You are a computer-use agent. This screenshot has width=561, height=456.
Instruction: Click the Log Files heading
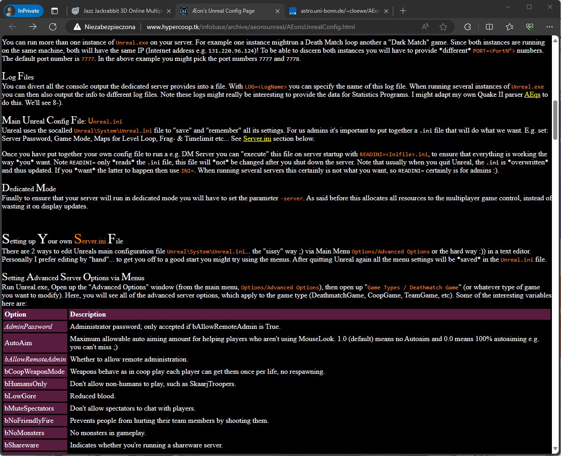[18, 76]
